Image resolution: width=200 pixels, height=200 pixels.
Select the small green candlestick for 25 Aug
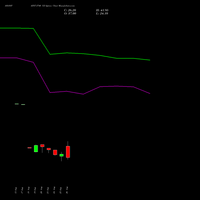(x=62, y=155)
